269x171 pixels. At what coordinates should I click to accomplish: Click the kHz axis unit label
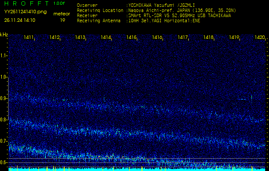tap(4, 34)
